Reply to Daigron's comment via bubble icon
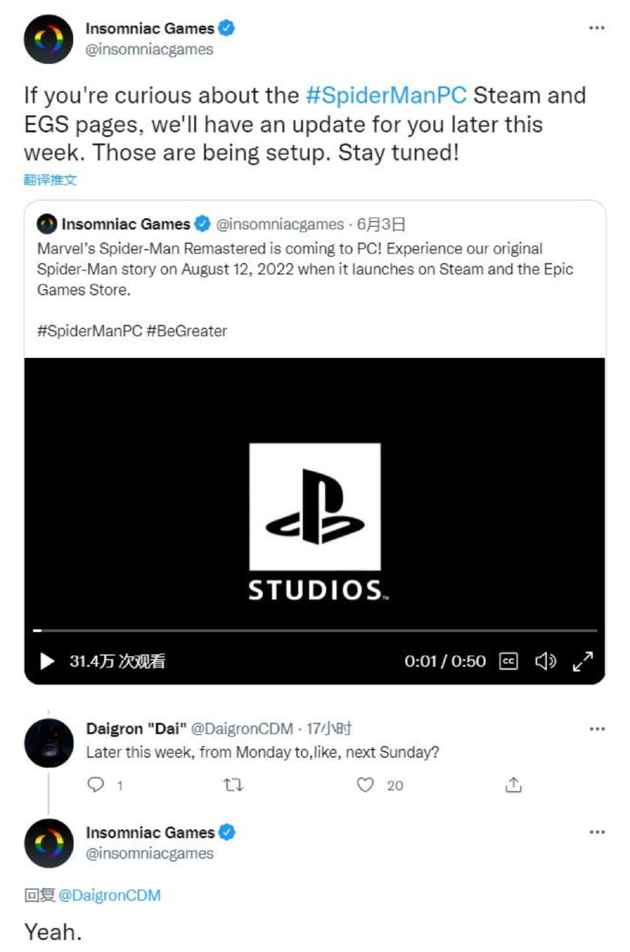630x952 pixels. point(96,785)
